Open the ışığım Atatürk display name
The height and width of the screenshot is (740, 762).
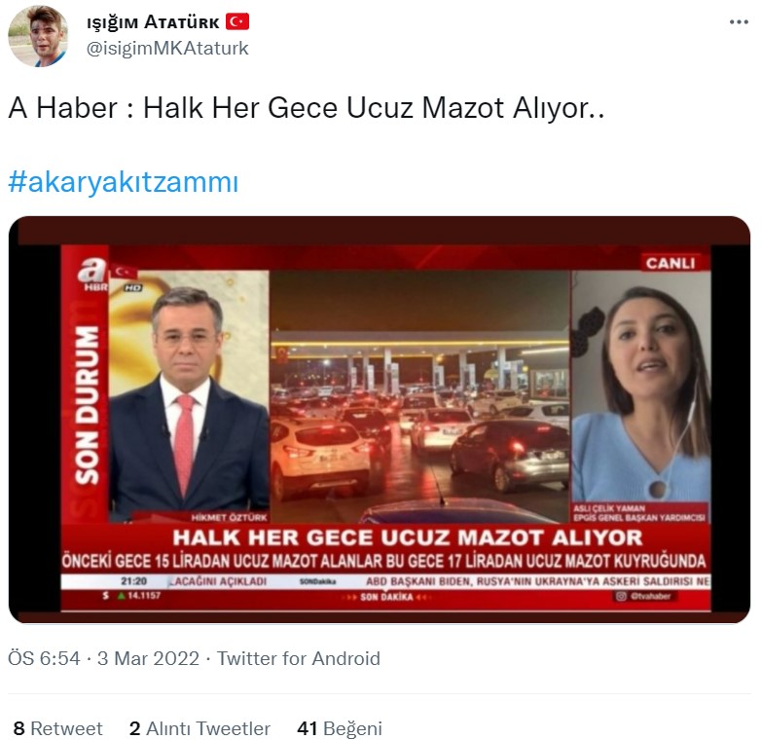point(153,22)
